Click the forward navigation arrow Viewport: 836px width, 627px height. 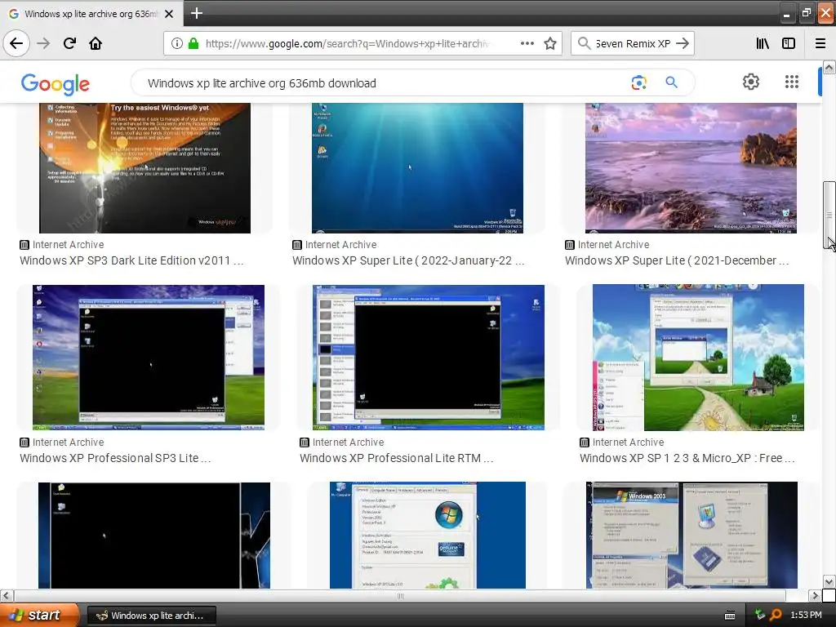pyautogui.click(x=43, y=43)
